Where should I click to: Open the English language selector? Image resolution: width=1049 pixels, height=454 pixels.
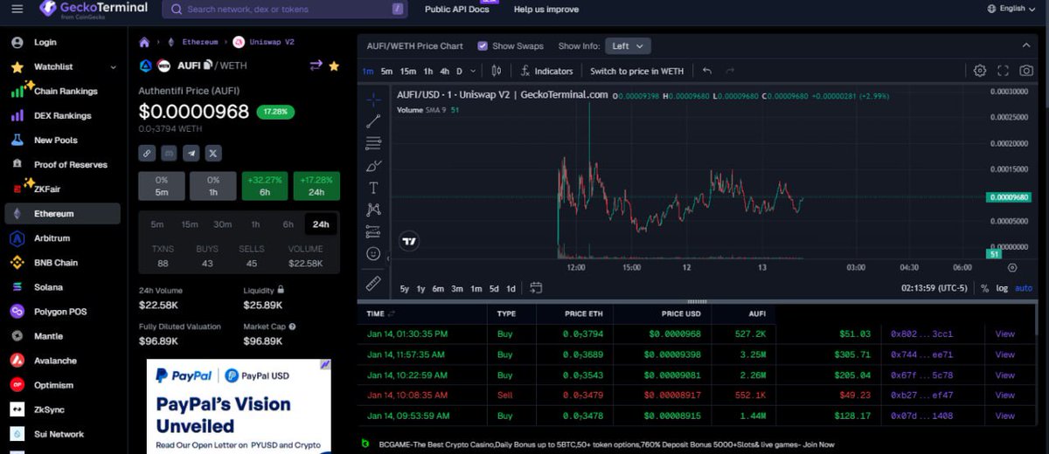(x=1011, y=9)
